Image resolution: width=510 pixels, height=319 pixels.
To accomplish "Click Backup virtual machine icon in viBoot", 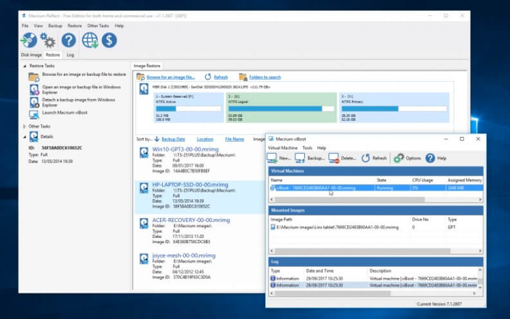I will (300, 158).
